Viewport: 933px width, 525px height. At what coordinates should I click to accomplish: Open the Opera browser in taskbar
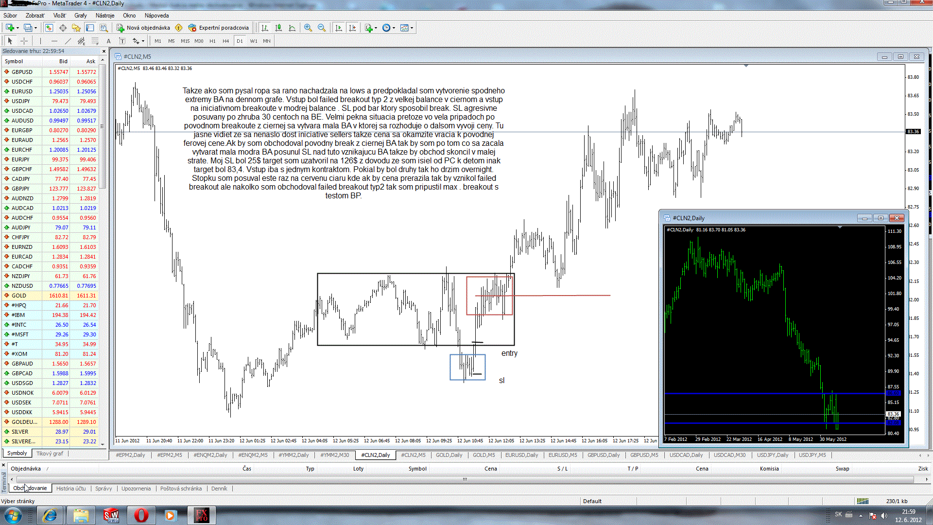coord(141,515)
